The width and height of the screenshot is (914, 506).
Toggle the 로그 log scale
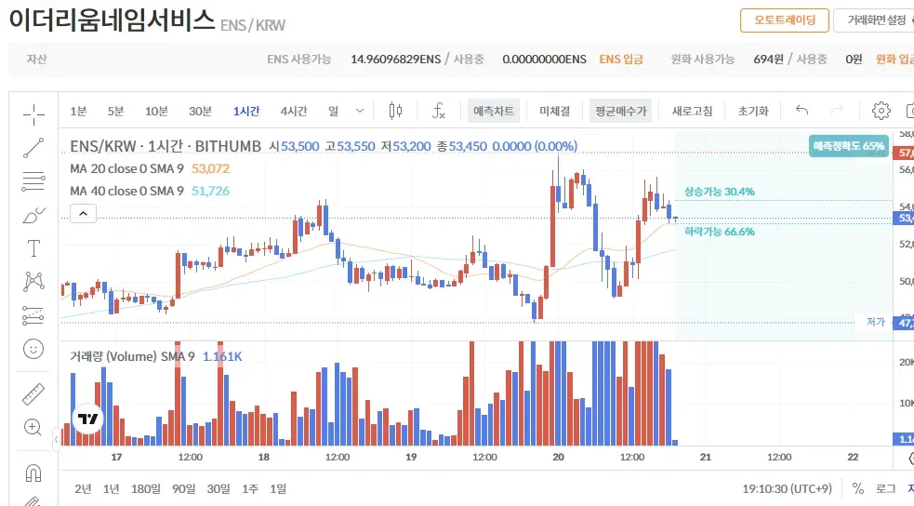pos(885,488)
